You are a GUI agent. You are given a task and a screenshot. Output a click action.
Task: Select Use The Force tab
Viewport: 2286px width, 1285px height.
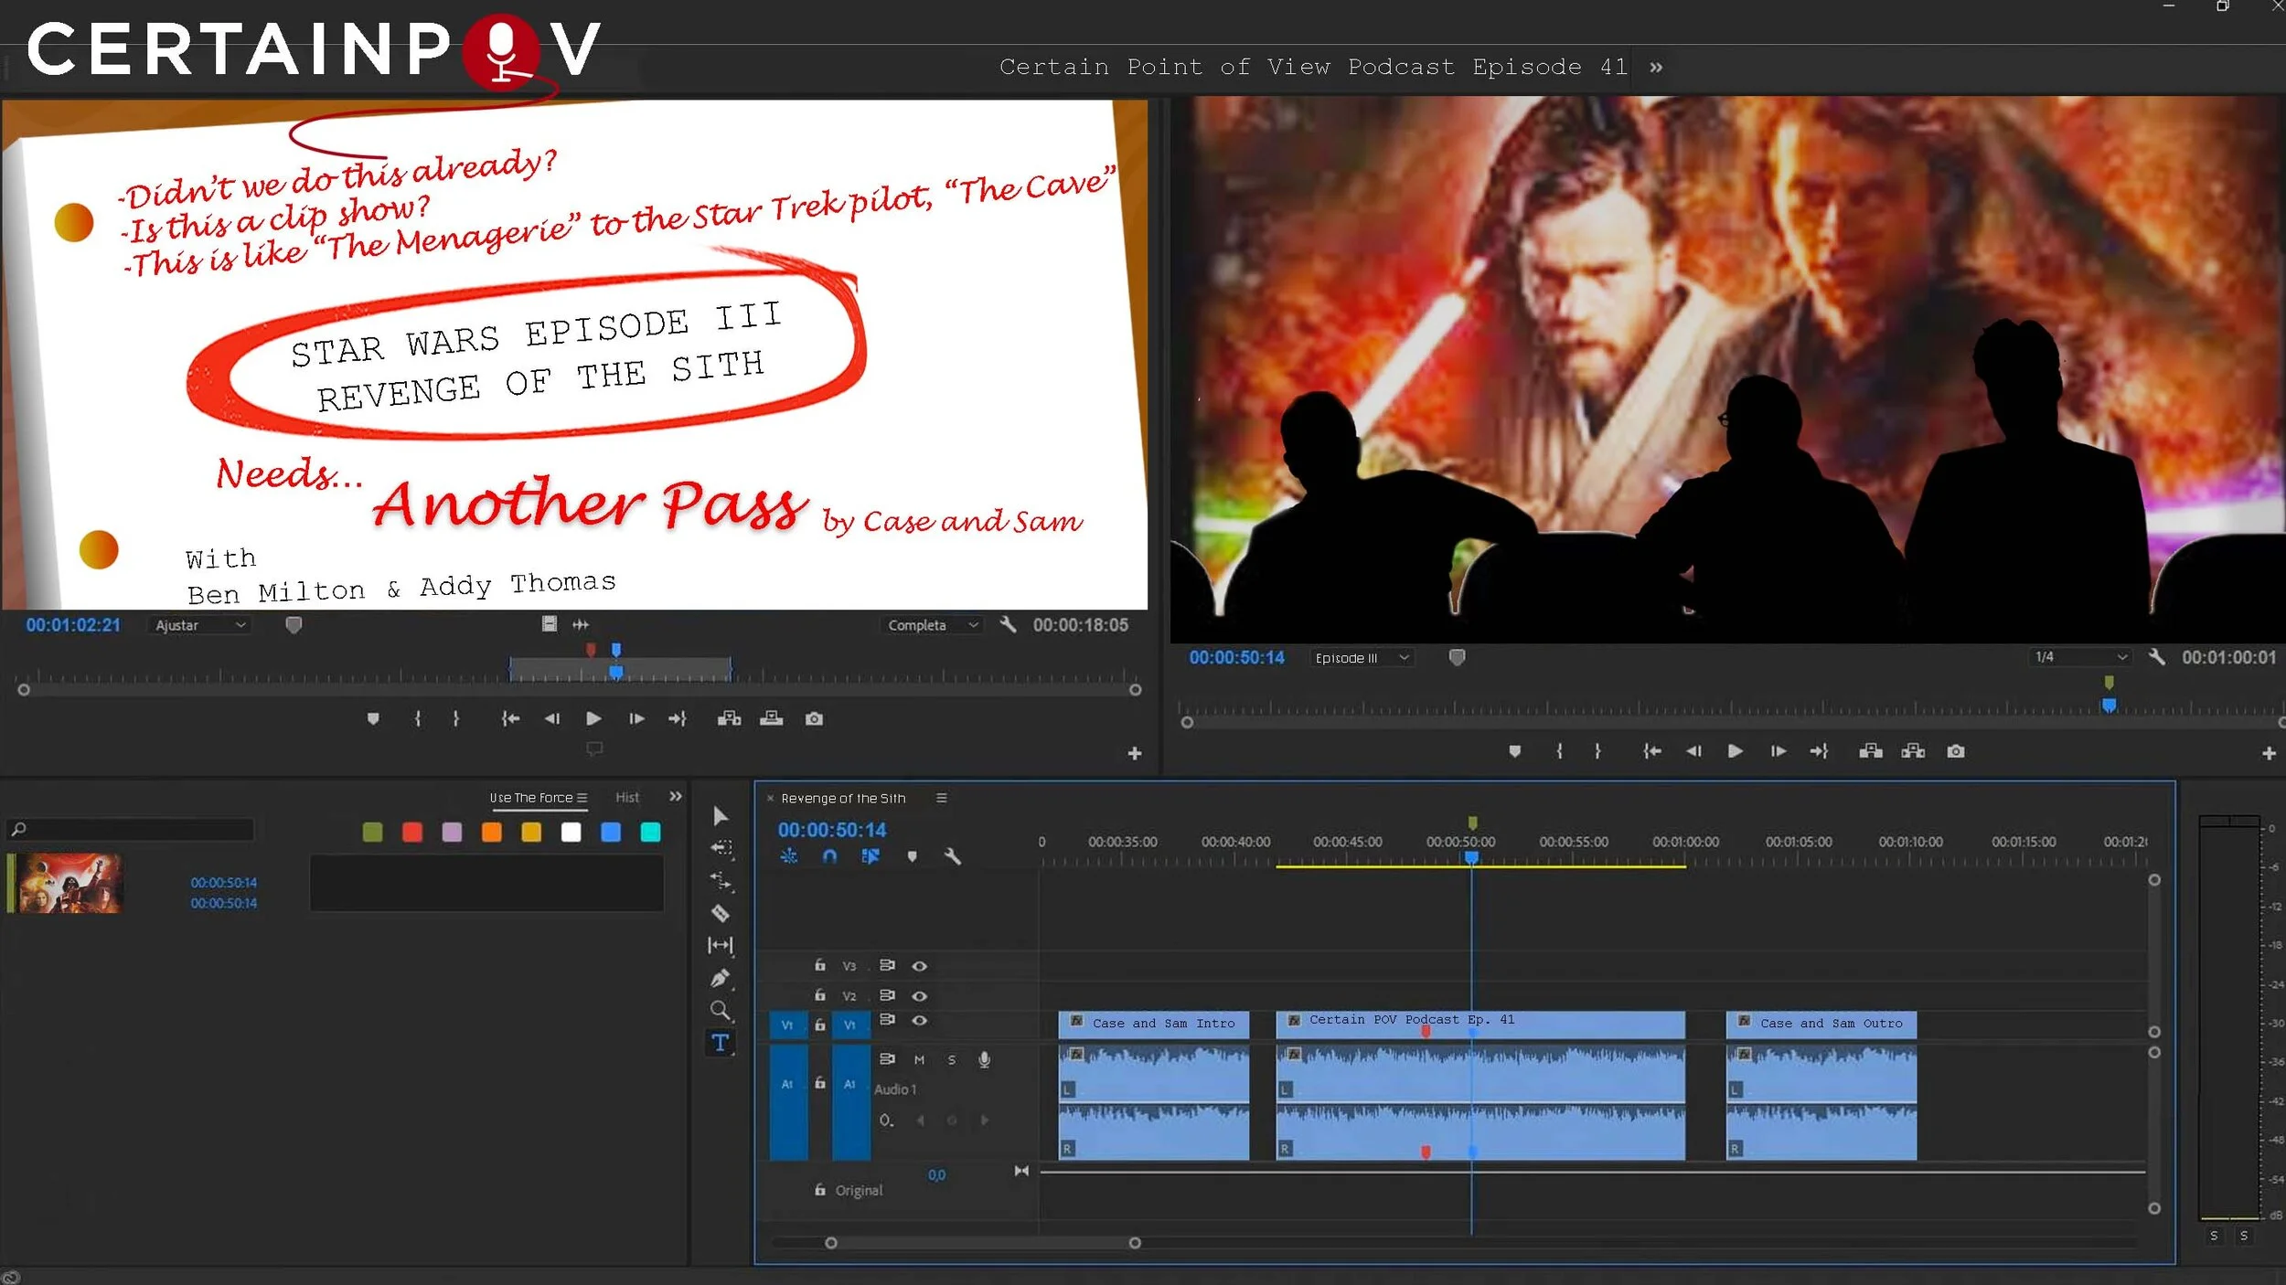click(x=531, y=798)
